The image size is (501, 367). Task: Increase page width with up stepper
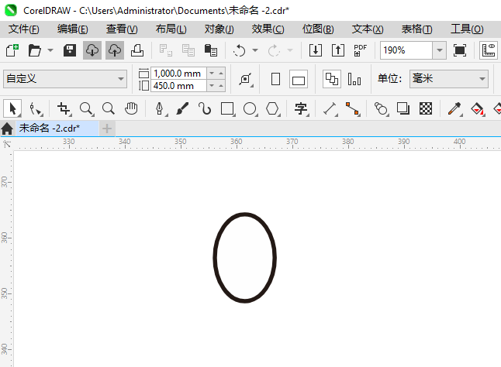[221, 74]
